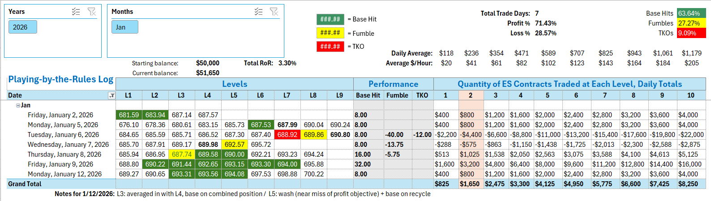Click the Playing-by-the-Rules Log title
711x201 pixels.
point(60,80)
